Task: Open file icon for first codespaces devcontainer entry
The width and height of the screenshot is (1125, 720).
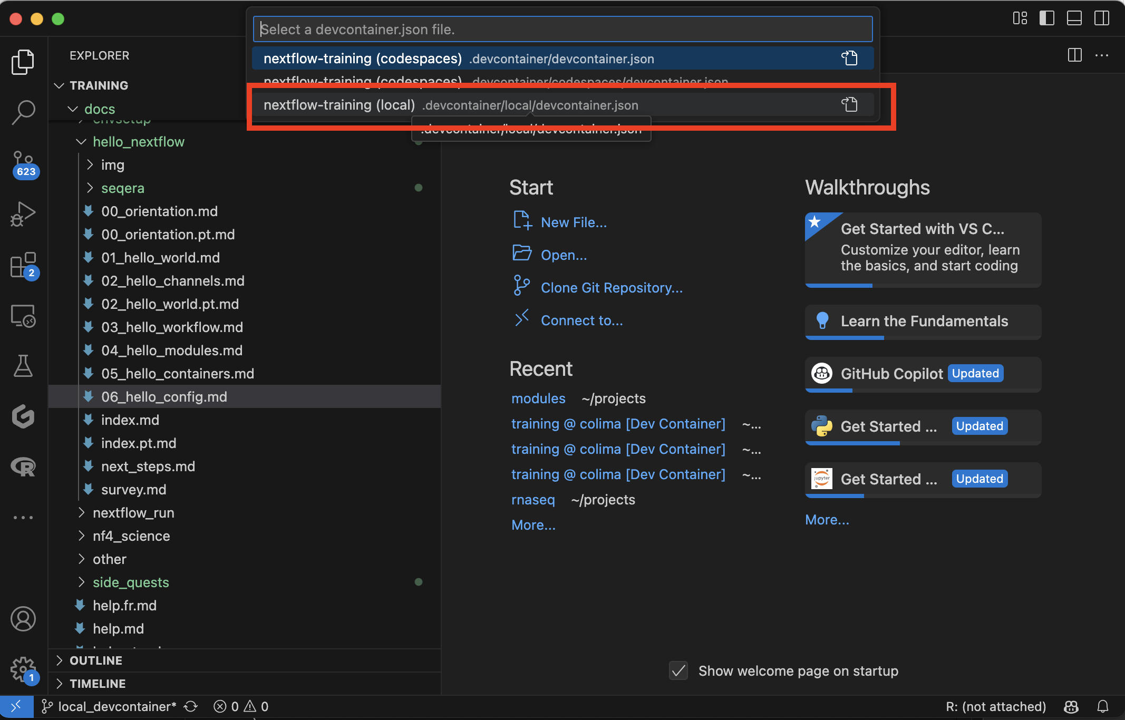Action: pyautogui.click(x=849, y=58)
